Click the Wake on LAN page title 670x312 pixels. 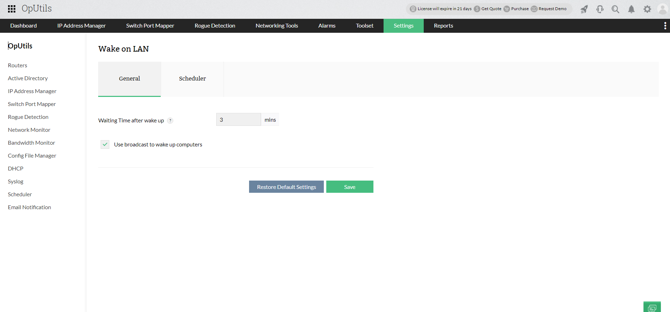[124, 49]
